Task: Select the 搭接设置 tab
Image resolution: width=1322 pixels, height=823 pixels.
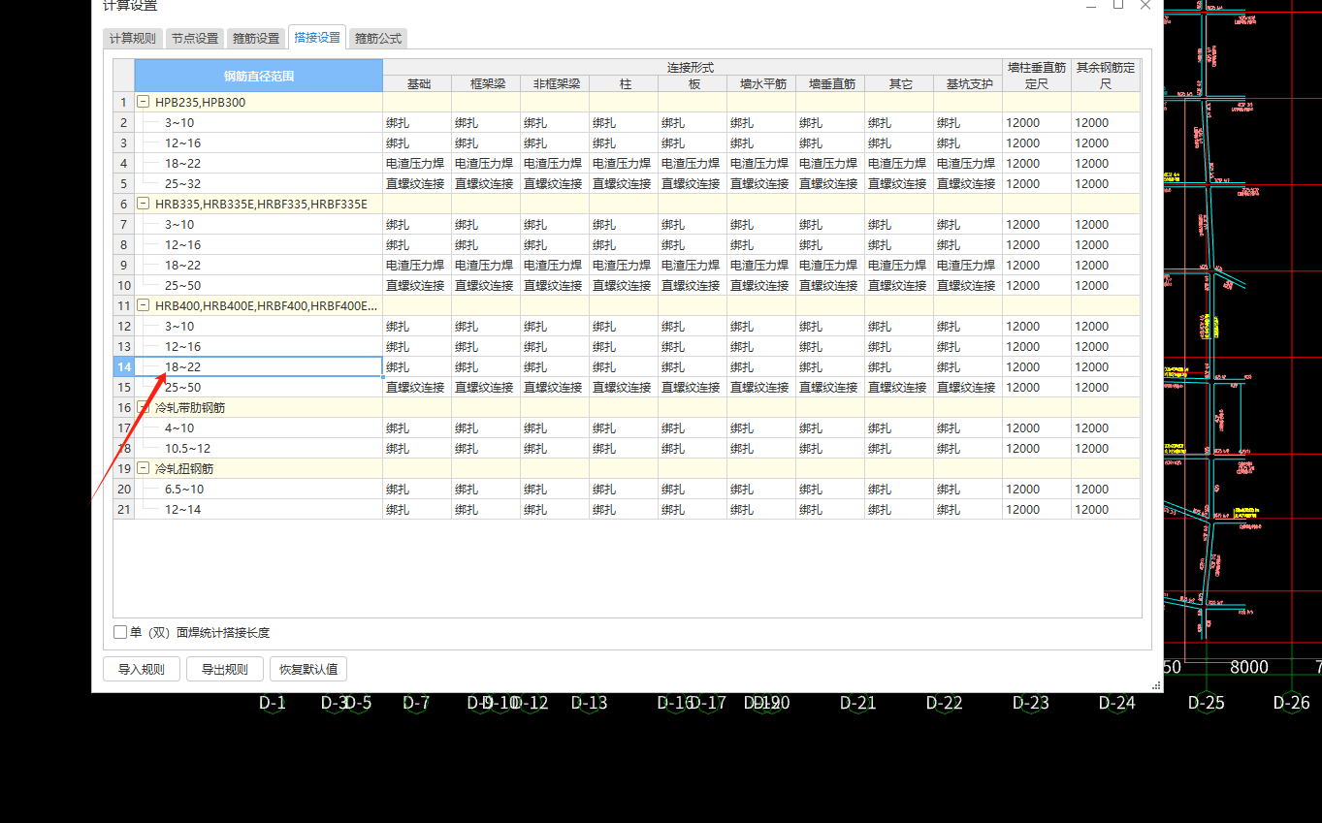Action: pos(317,37)
